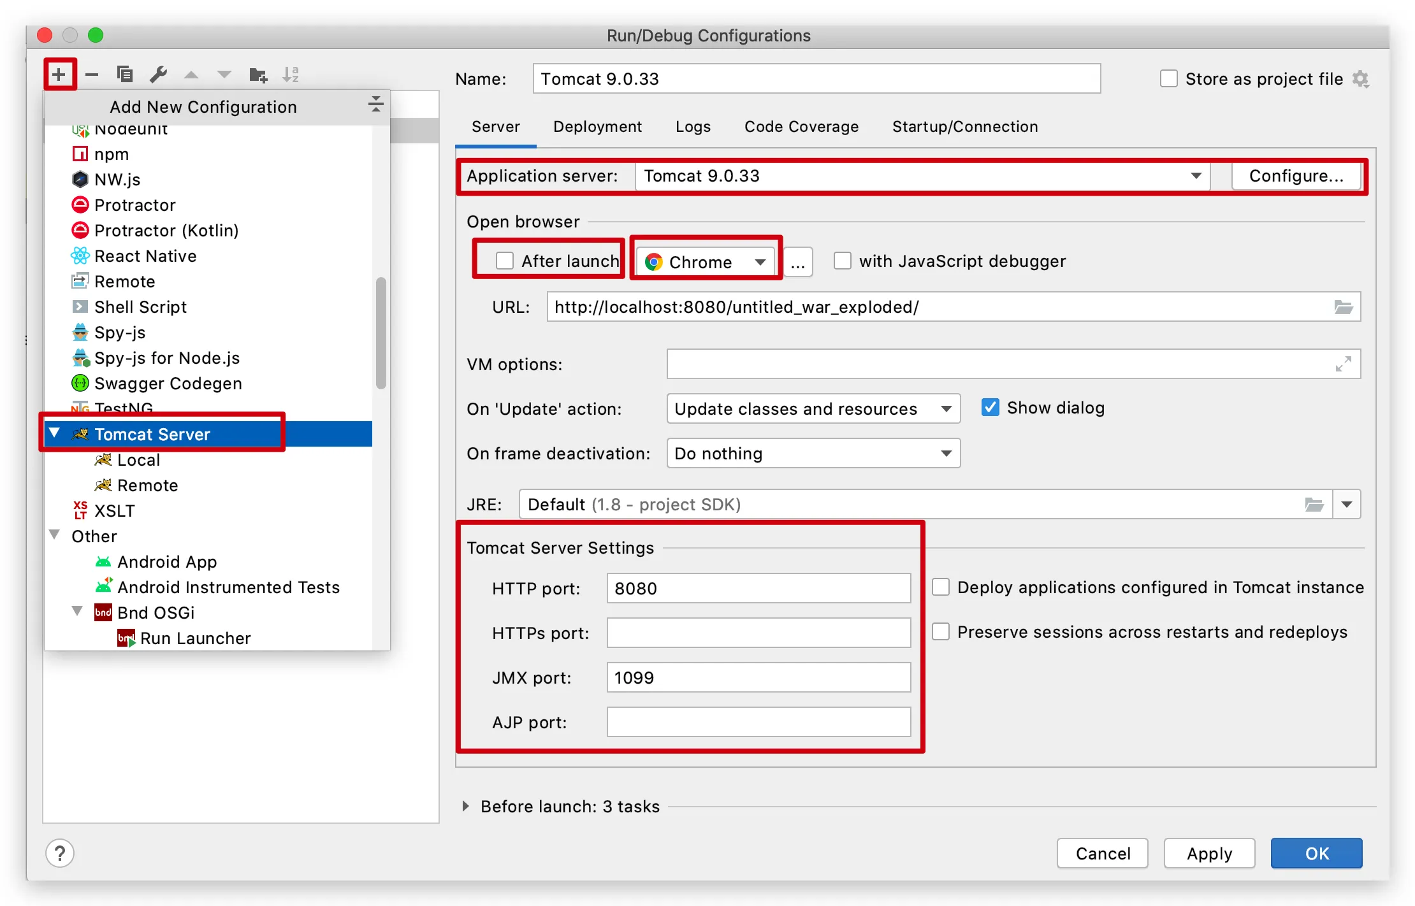Screen dimensions: 1415x906
Task: Click the Cancel button
Action: click(x=1103, y=853)
